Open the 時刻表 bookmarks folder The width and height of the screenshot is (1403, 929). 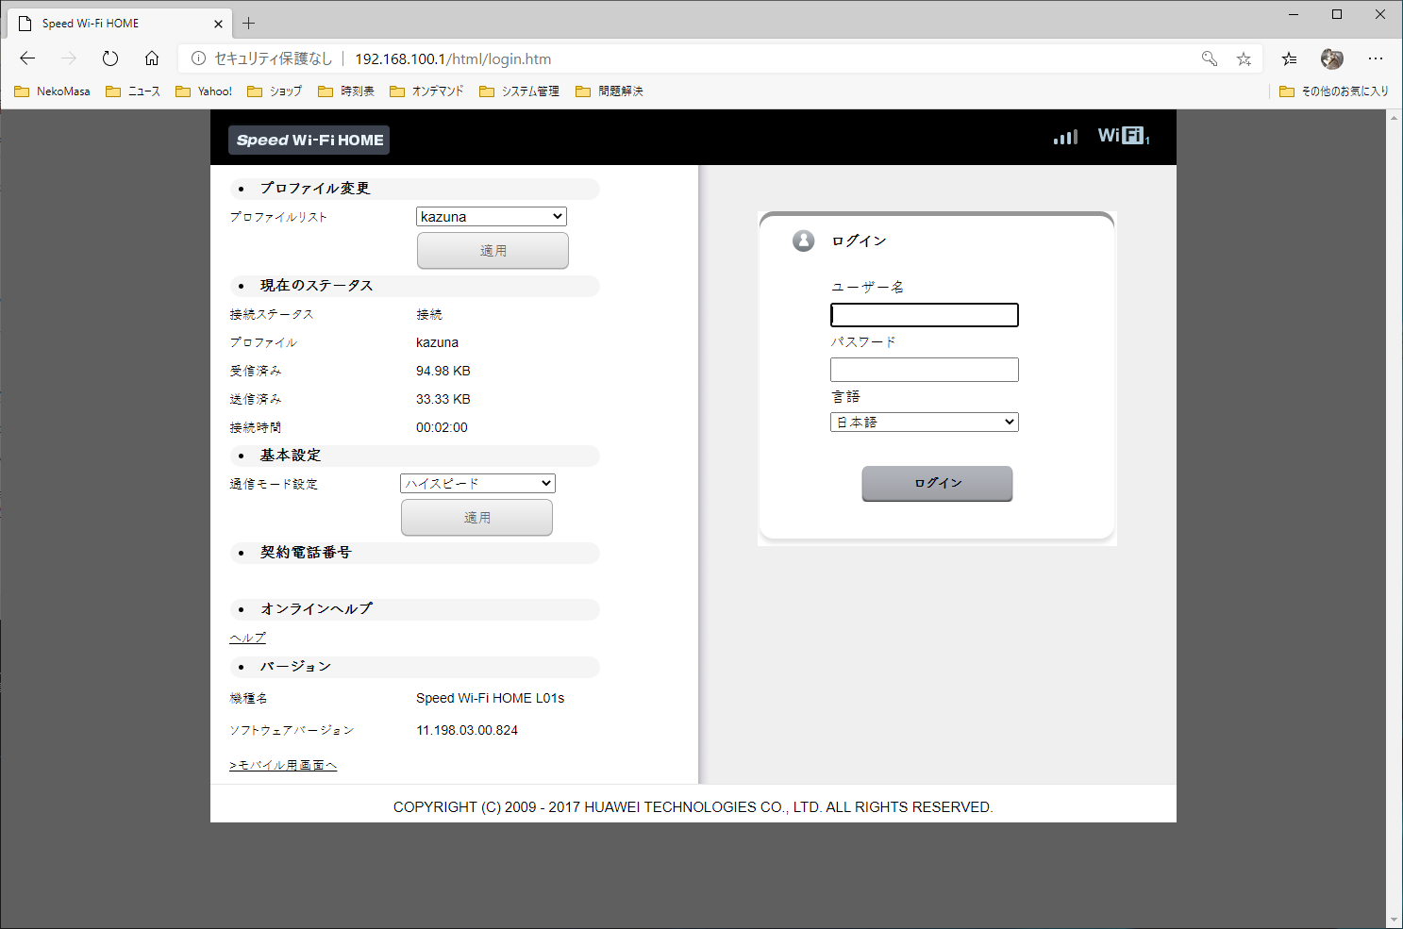(346, 91)
